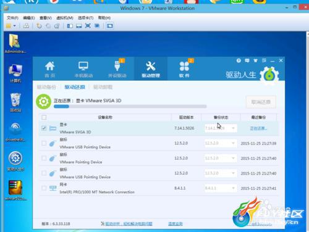The width and height of the screenshot is (309, 232).
Task: Click the 版本: 6.3.33.118 version text
Action: (x=56, y=223)
